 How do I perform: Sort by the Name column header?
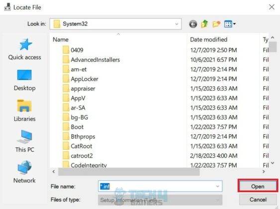(x=61, y=39)
